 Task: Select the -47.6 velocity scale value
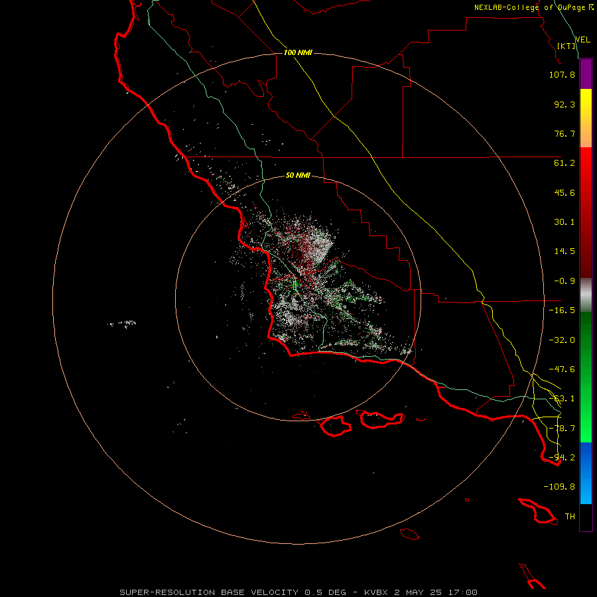pyautogui.click(x=562, y=369)
